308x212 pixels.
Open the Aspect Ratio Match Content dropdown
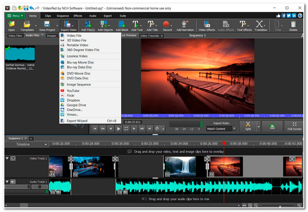coord(221,129)
